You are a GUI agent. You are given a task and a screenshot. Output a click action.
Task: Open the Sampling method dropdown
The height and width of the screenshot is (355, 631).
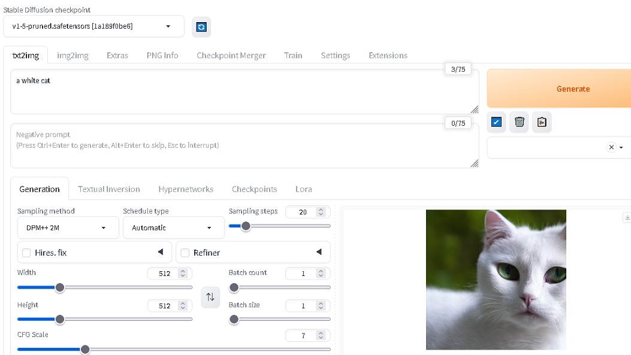(x=66, y=227)
